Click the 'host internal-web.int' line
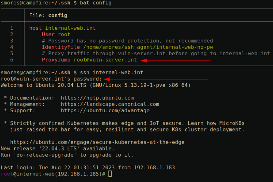 point(62,28)
